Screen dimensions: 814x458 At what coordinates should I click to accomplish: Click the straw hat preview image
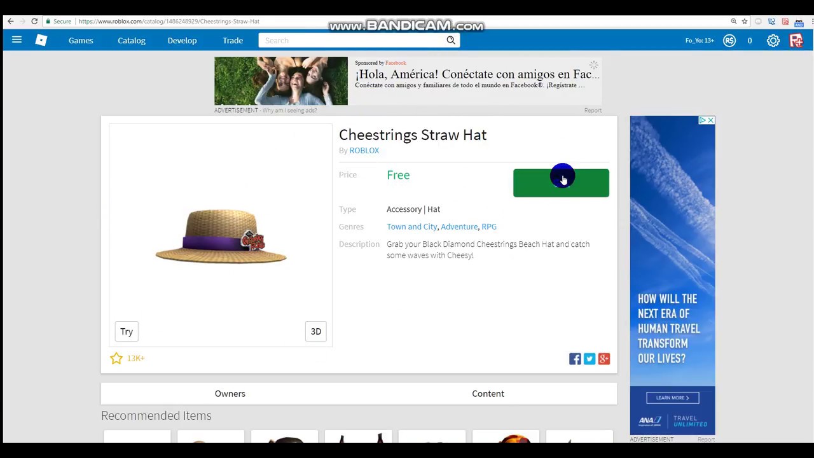221,235
